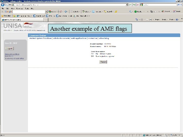
Task: Open a new tab with the blank tab button
Action: point(46,20)
